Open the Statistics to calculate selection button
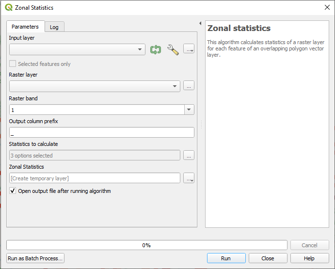Viewport: 335px width, 269px height. (x=189, y=155)
